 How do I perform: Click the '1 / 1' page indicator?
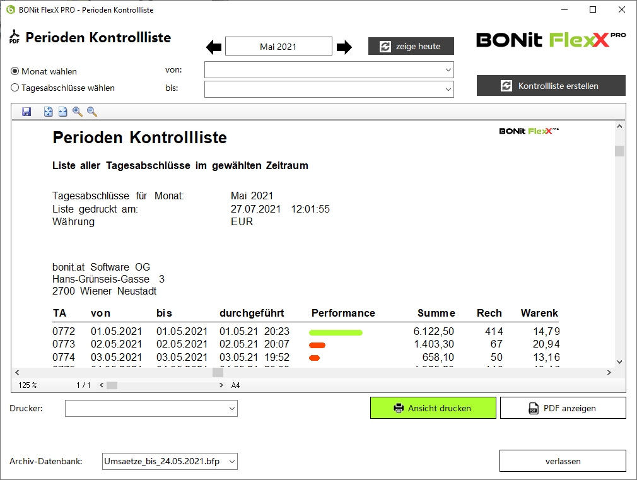point(83,385)
